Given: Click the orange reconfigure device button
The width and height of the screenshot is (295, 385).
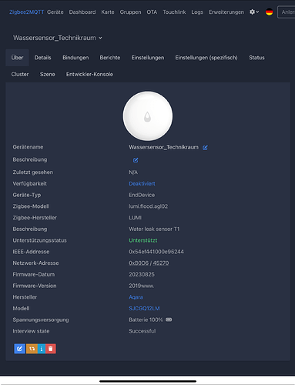Looking at the screenshot, I should click(x=32, y=349).
